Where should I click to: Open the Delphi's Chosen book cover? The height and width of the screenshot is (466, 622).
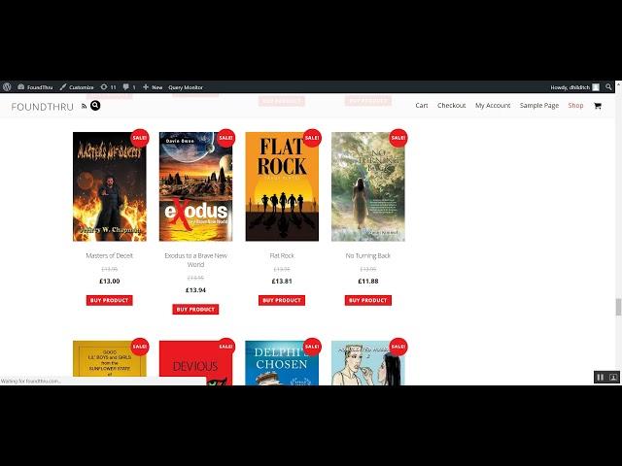point(282,362)
